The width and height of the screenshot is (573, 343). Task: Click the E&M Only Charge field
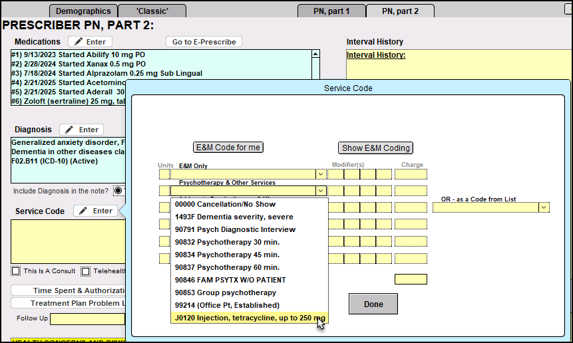411,174
